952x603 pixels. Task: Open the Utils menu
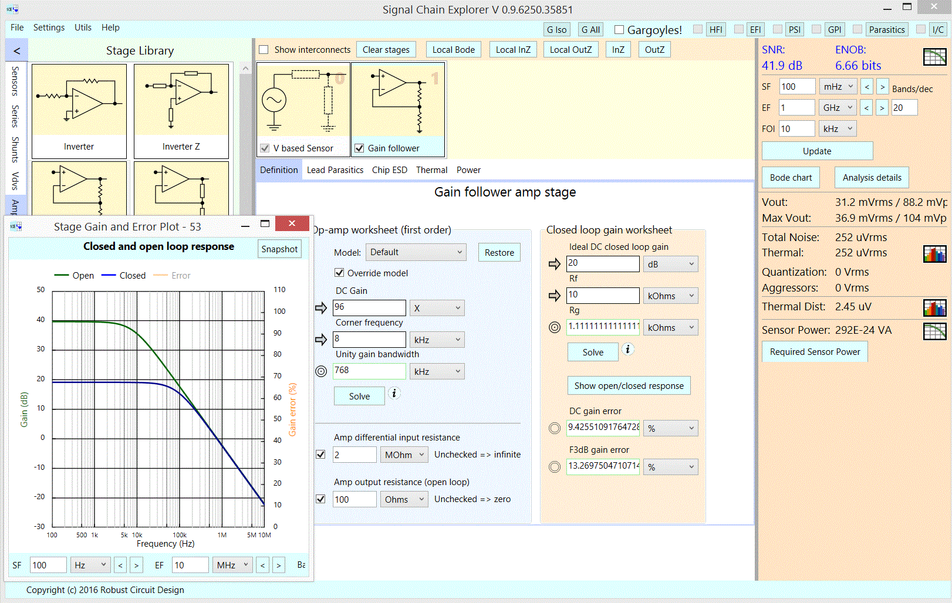83,28
